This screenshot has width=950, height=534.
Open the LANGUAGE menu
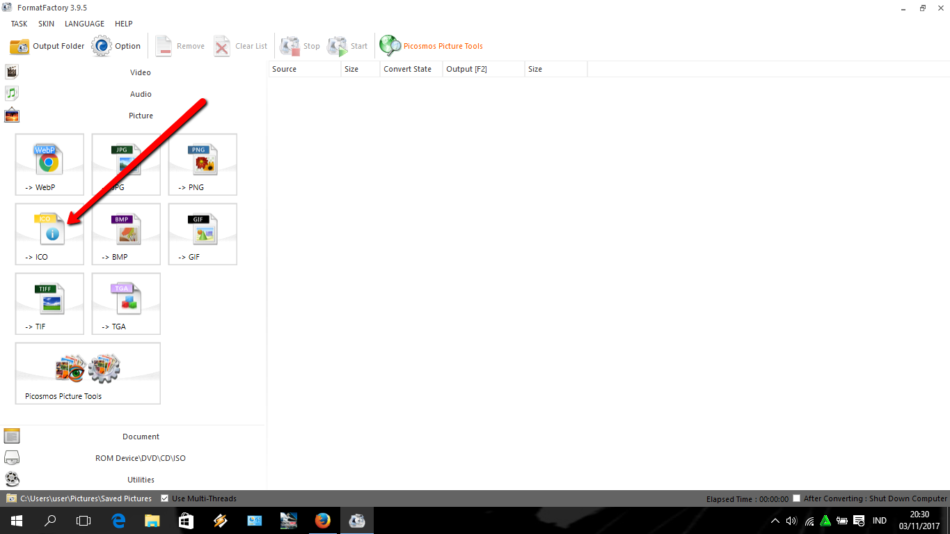pyautogui.click(x=84, y=23)
